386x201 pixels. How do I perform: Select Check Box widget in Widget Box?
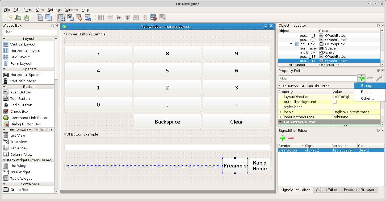click(x=19, y=111)
